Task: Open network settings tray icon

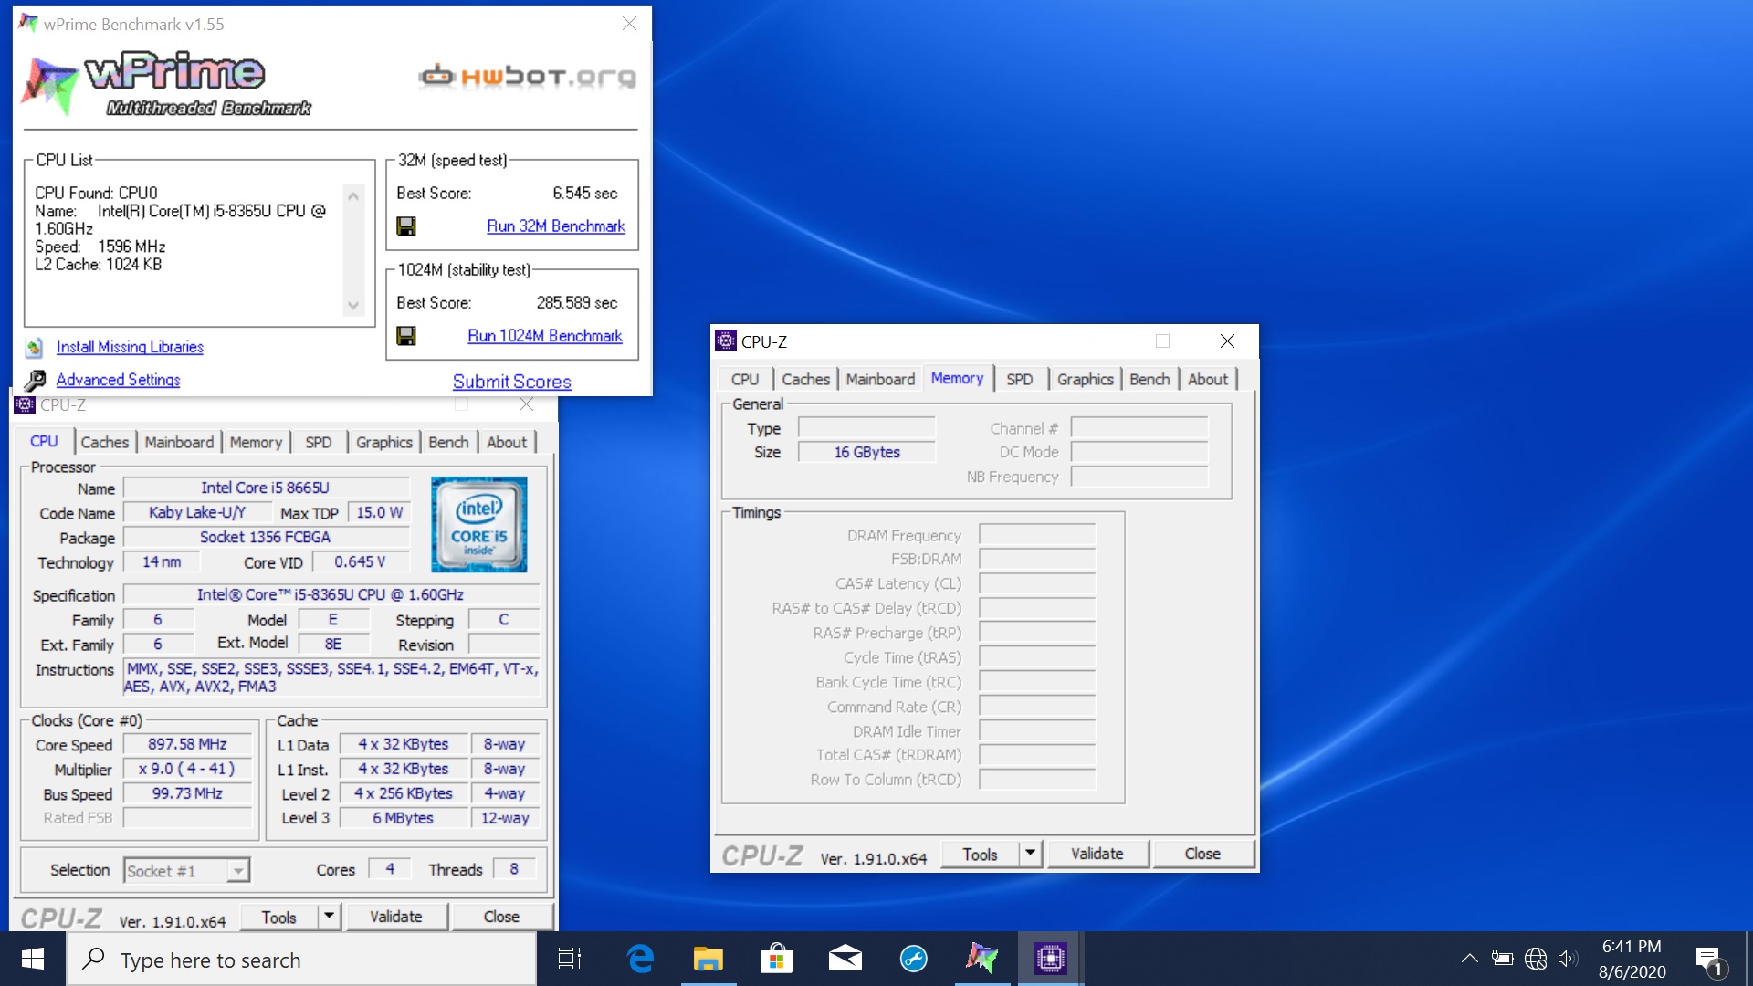Action: coord(1536,959)
